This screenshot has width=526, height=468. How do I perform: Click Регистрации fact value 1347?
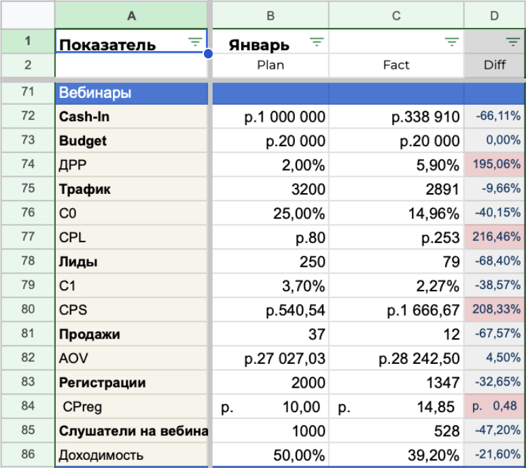click(396, 382)
